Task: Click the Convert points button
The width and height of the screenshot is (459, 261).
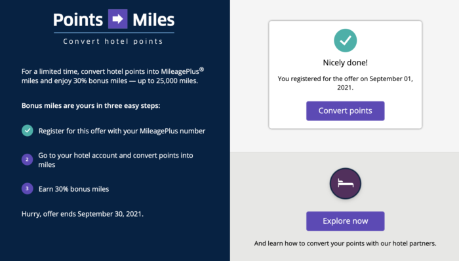Action: (x=345, y=111)
